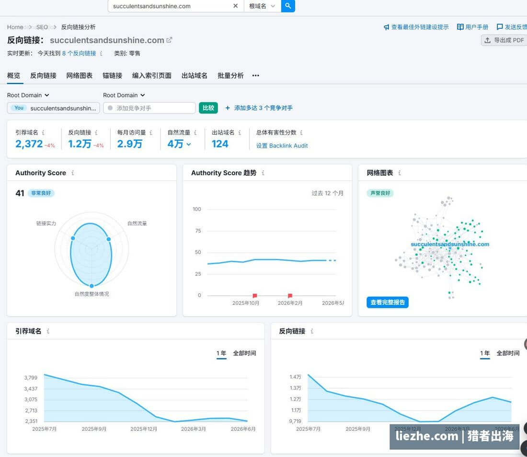Info icon beside Authority Score title
This screenshot has width=527, height=457.
pos(73,173)
